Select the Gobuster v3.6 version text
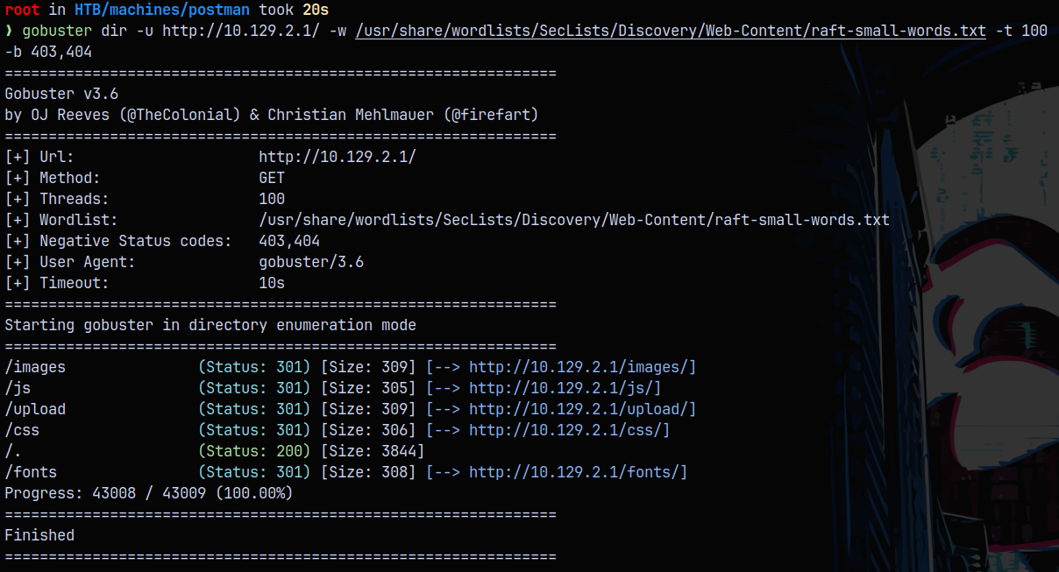 pos(61,94)
